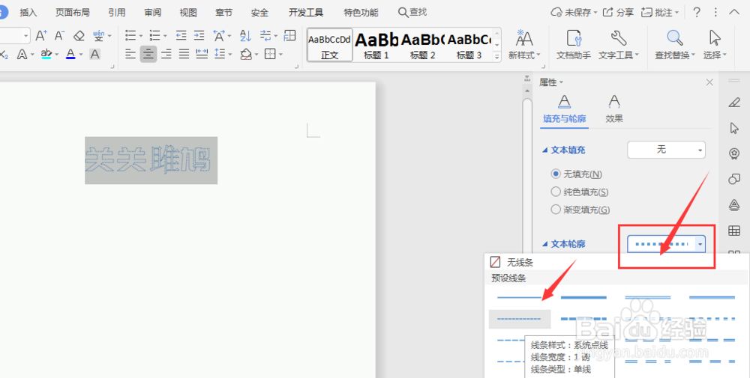Sort text with the A-Z icon
Viewport: 750px width, 378px height.
245,35
